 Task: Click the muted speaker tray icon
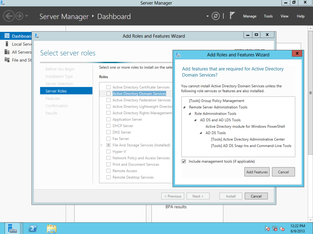coord(282,228)
